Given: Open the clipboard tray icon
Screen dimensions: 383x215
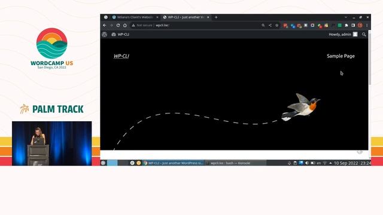Looking at the screenshot, I should coord(295,163).
